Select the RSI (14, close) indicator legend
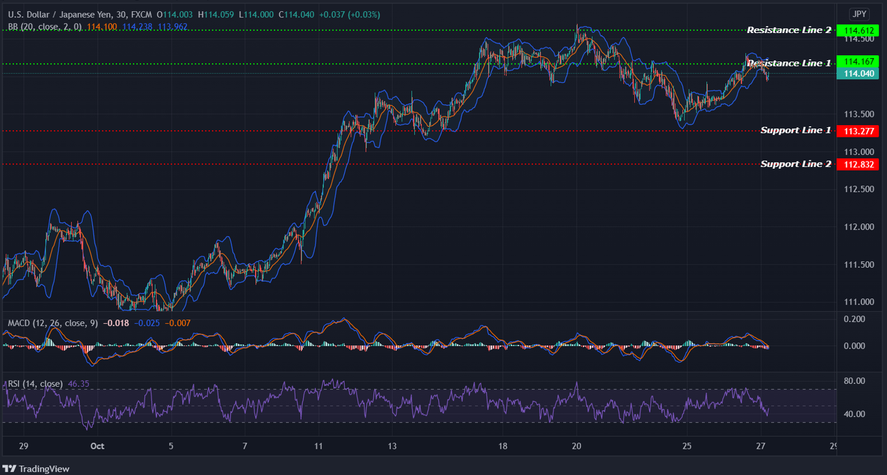887x475 pixels. click(x=35, y=384)
